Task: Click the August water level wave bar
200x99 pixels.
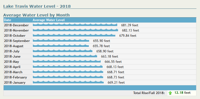Action: (61, 46)
